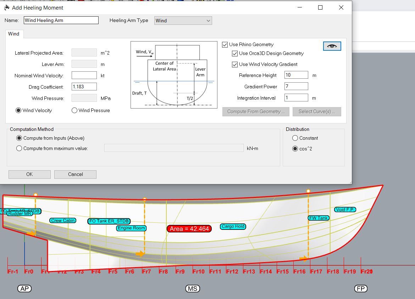Select cos^2 distribution radio button
The image size is (415, 299).
(295, 149)
